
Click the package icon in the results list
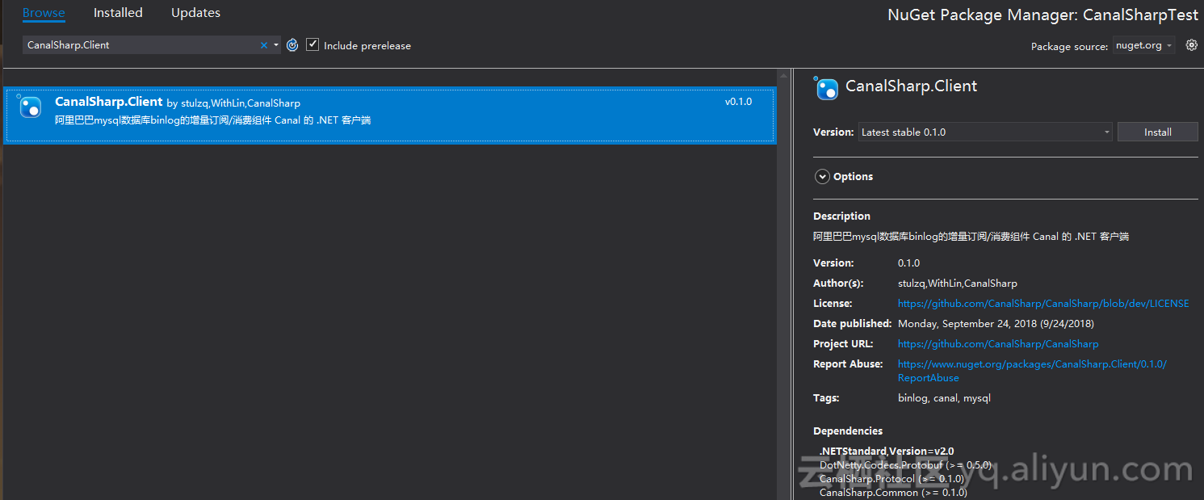(30, 106)
